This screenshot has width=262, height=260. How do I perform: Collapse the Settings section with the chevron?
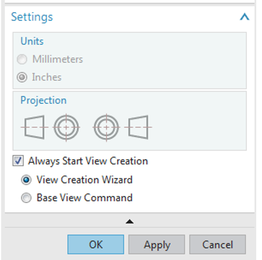(x=244, y=17)
